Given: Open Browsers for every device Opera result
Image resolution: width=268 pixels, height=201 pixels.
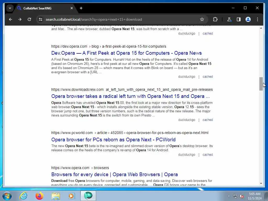Looking at the screenshot, I should pos(115,175).
